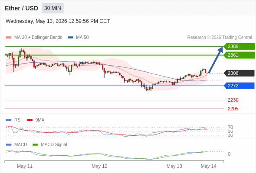Viewport: 256px width, 173px height.
Task: Click the Ether / USD title
Action: pyautogui.click(x=21, y=8)
